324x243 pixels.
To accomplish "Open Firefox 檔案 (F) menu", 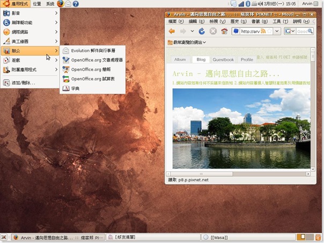I will point(176,21).
